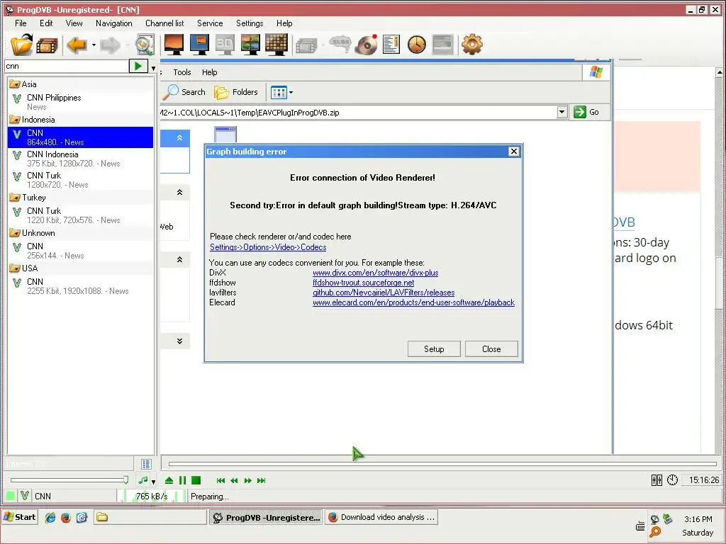The width and height of the screenshot is (726, 544).
Task: Click the grid thumbnails monitor icon
Action: pyautogui.click(x=277, y=45)
